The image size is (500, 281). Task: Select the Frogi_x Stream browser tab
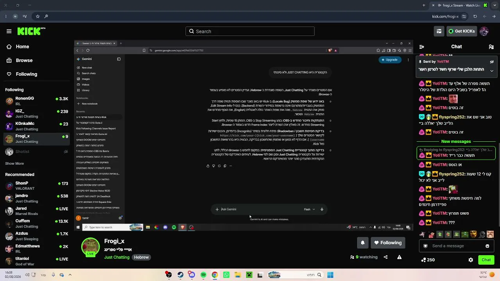pos(460,5)
